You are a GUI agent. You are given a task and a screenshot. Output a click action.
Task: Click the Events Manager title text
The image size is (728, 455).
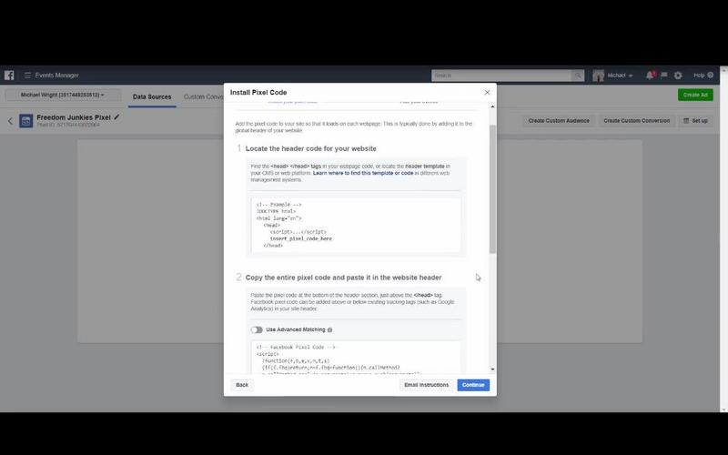point(56,76)
